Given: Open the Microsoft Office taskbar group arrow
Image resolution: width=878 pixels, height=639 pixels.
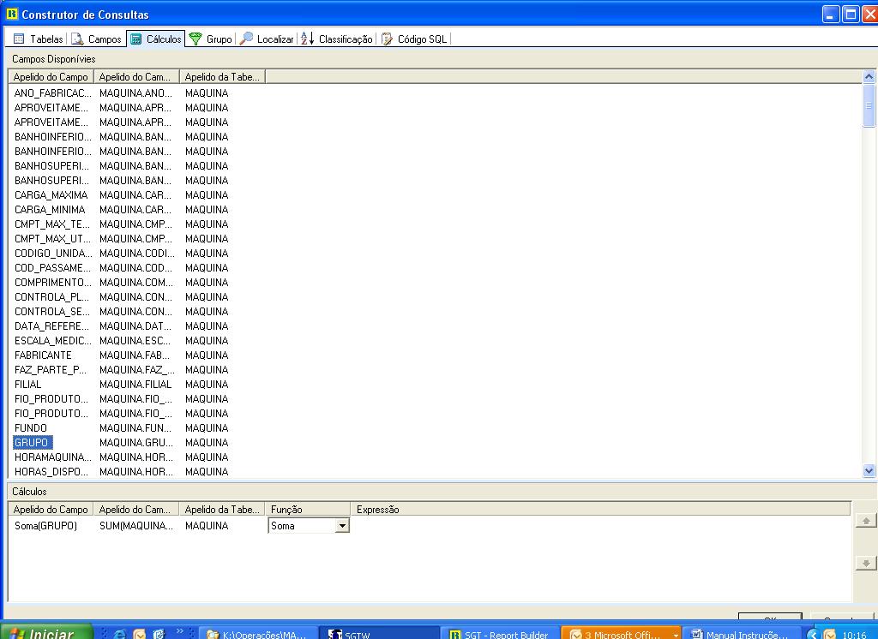Looking at the screenshot, I should [x=676, y=635].
